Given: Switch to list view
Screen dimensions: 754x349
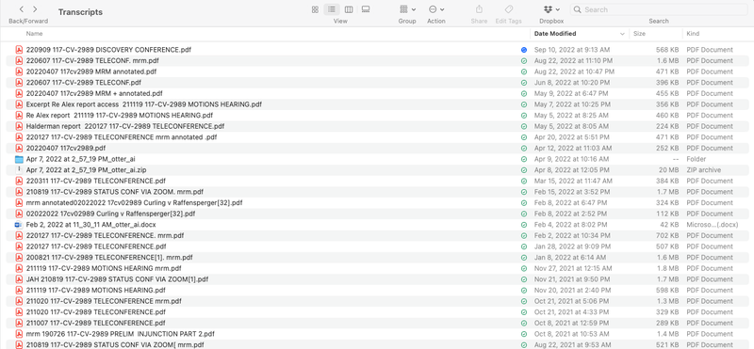Looking at the screenshot, I should pyautogui.click(x=332, y=9).
